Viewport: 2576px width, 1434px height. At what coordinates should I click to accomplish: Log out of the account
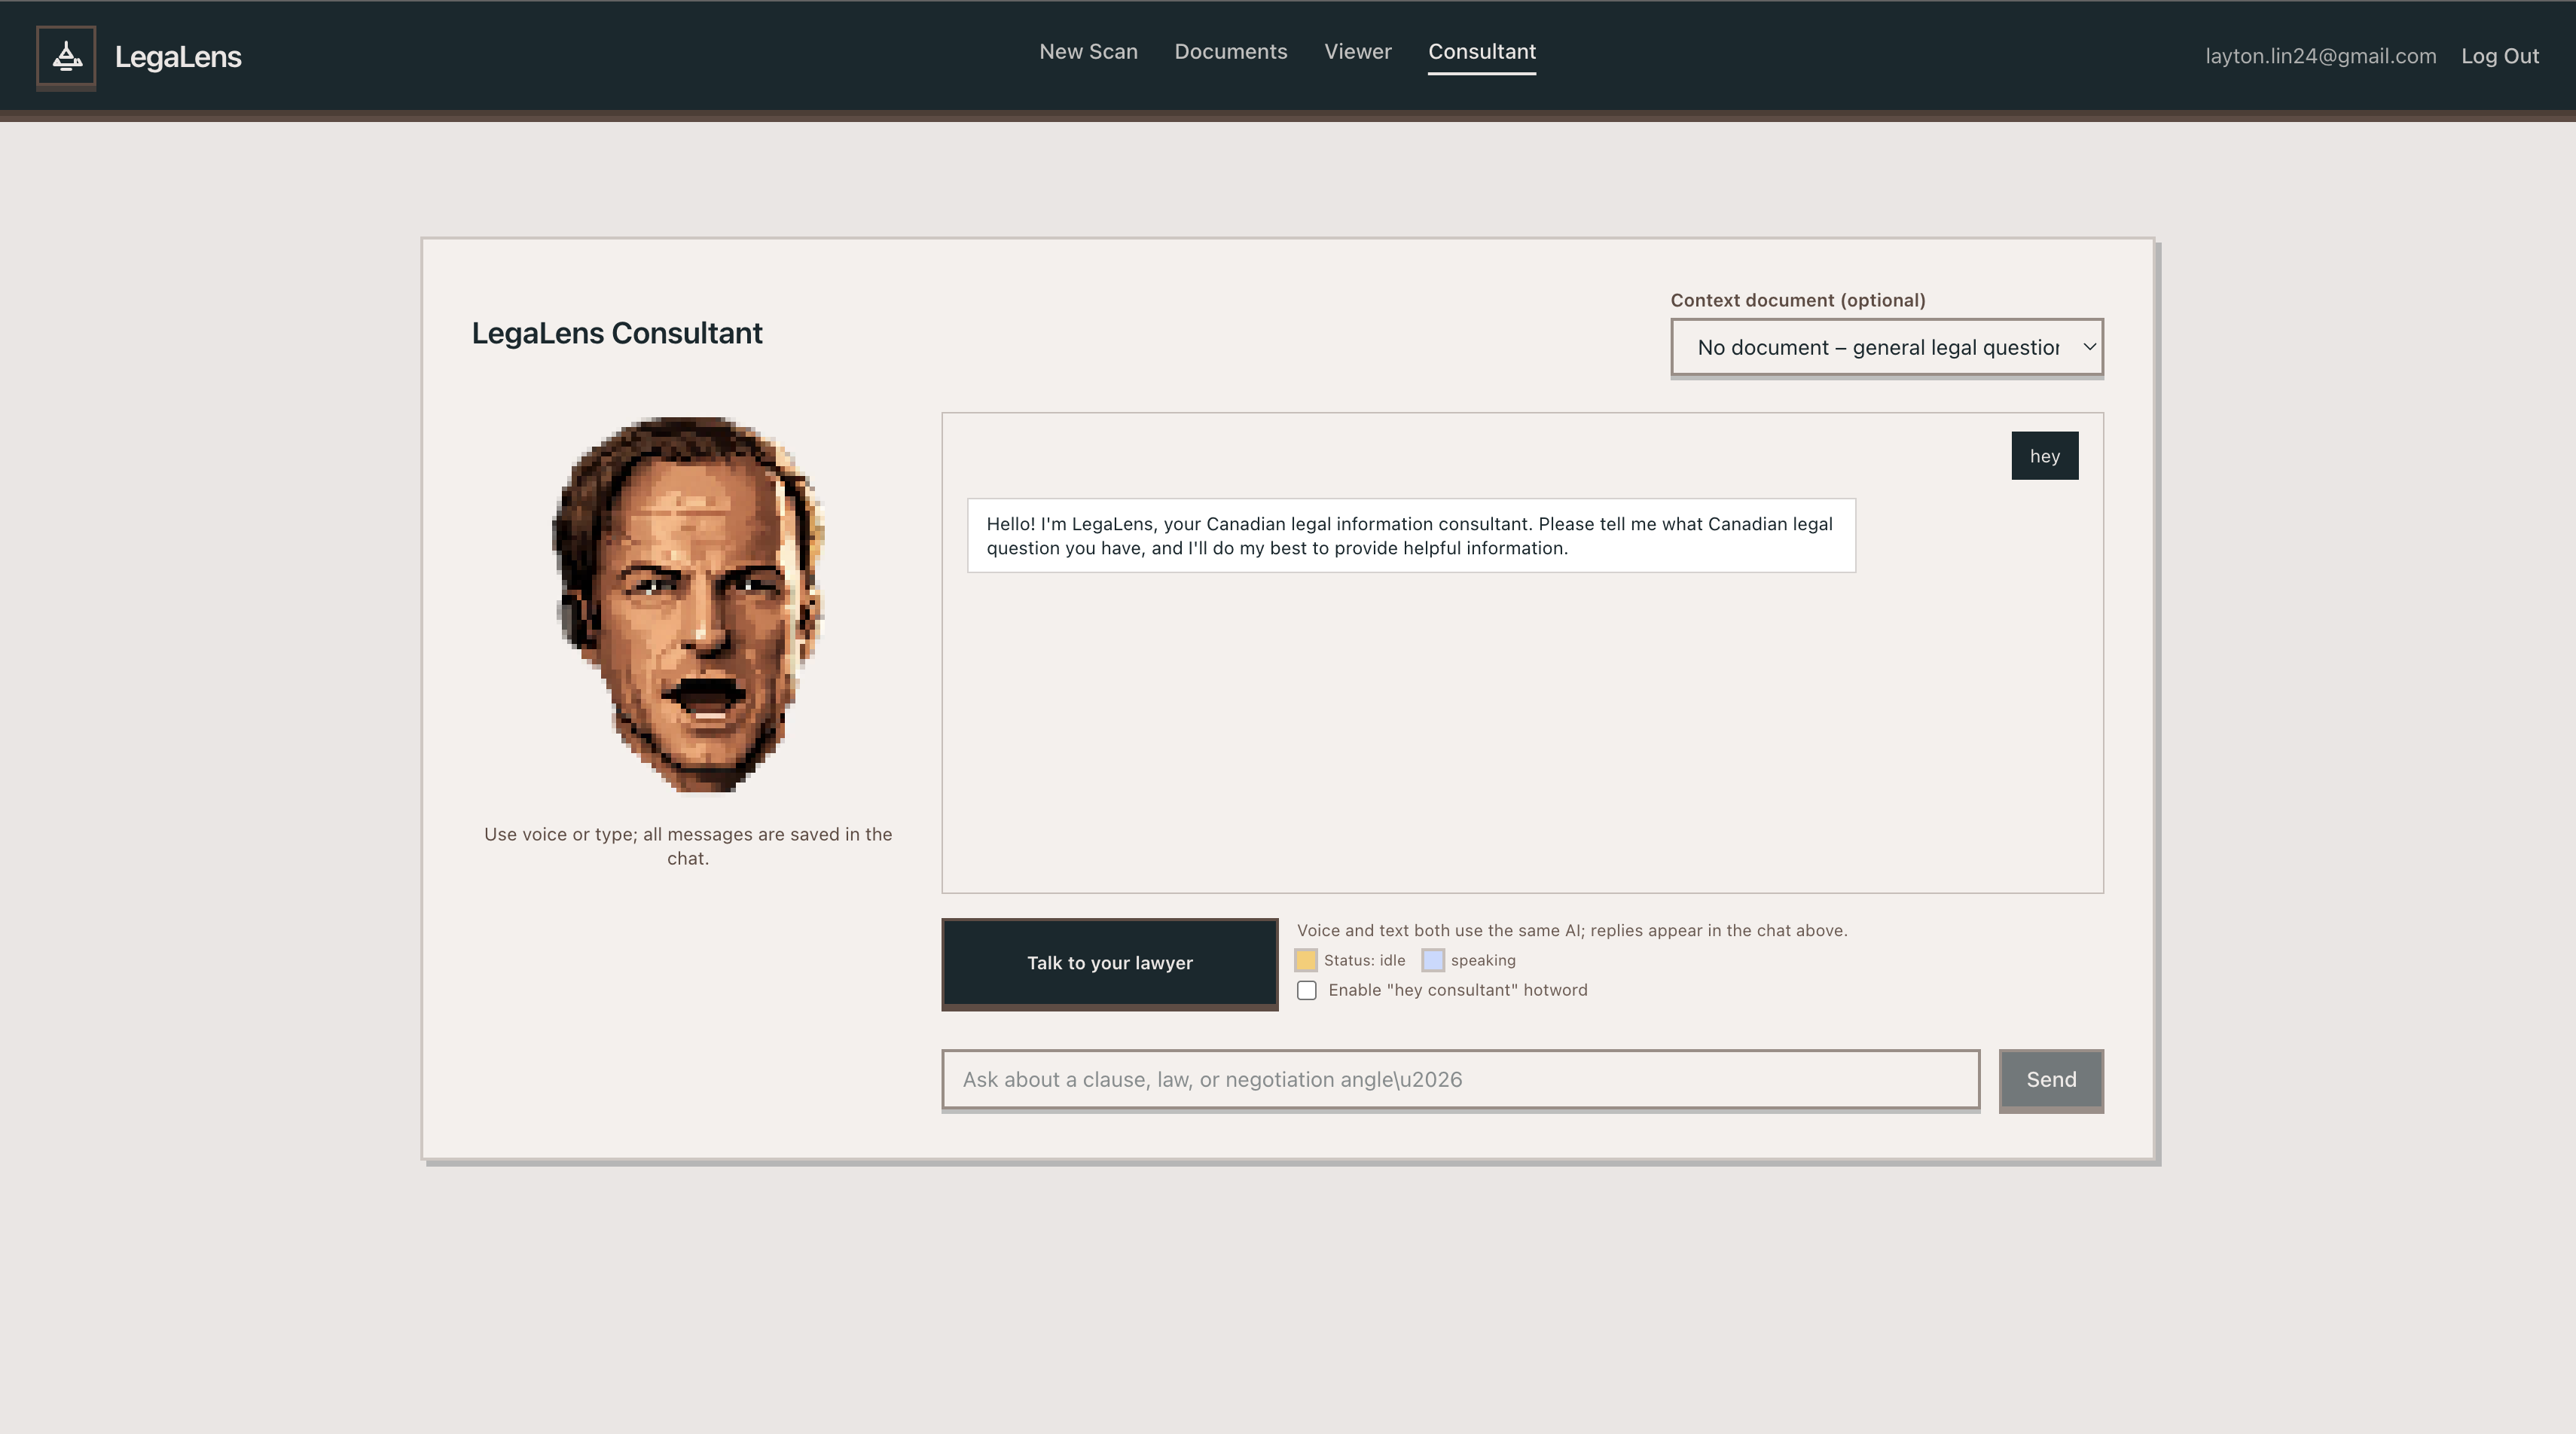(x=2499, y=56)
